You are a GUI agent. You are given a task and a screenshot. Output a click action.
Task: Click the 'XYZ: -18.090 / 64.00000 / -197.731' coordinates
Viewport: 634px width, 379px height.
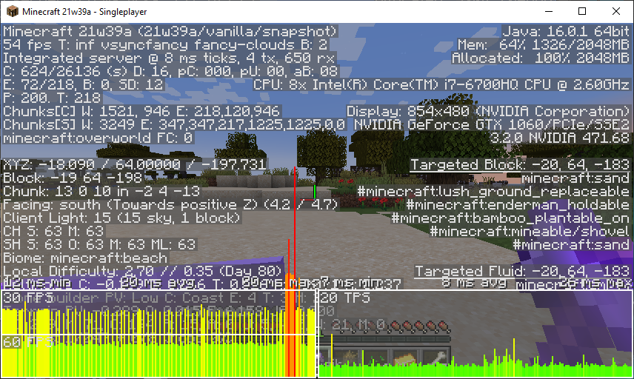(135, 164)
